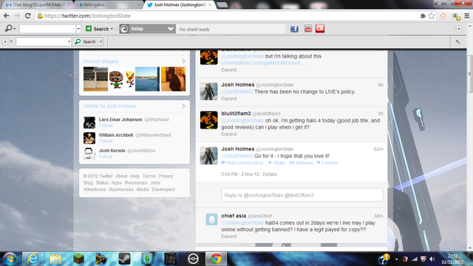Viewport: 473px width, 266px height.
Task: Click the volume speaker tray icon
Action: coord(432,259)
